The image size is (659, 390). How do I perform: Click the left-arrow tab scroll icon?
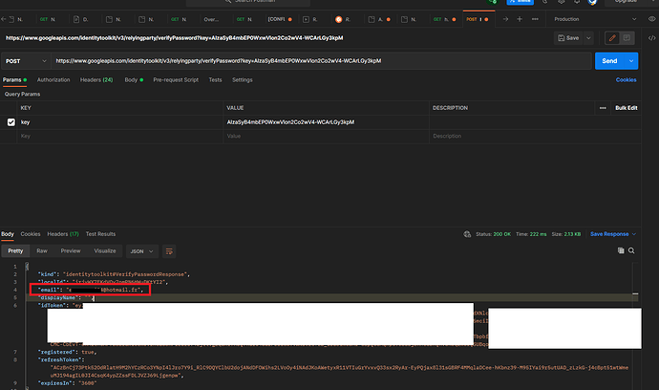(x=4, y=19)
